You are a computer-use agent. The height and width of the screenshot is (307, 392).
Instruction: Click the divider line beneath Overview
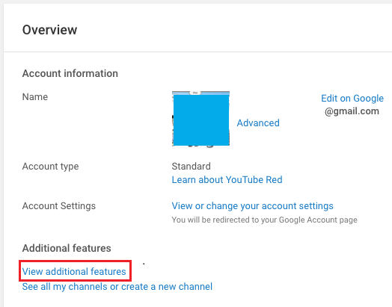(x=197, y=52)
